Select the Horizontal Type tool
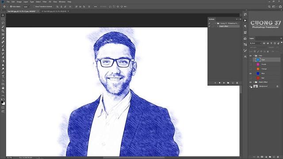This screenshot has height=159, width=283. pos(3,76)
